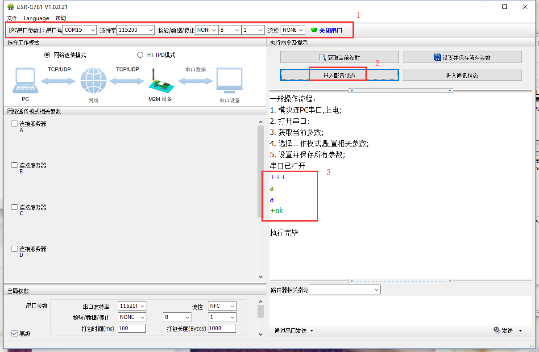Select the HTTPD模式 radio button
Viewport: 539px width, 352px height.
[141, 55]
